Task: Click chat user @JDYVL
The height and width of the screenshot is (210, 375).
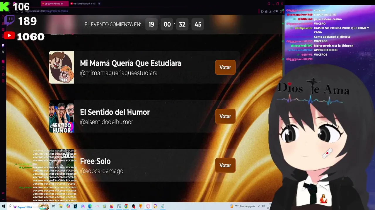Action: tap(307, 55)
